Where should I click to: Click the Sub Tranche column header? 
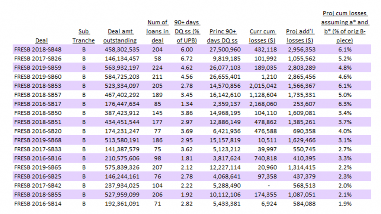tap(84, 36)
